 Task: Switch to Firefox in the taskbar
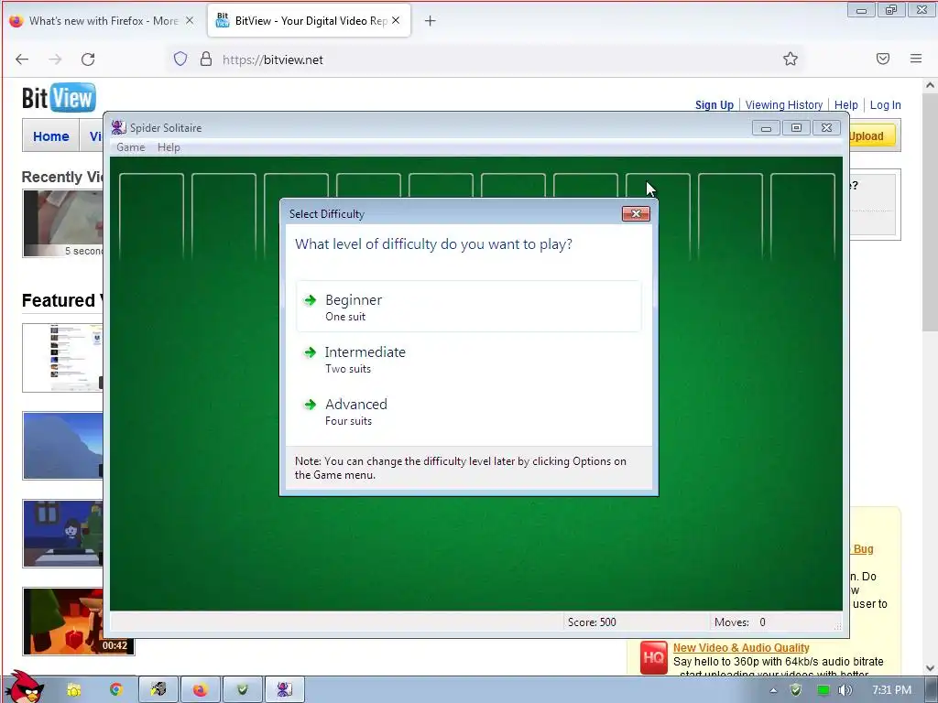click(201, 690)
